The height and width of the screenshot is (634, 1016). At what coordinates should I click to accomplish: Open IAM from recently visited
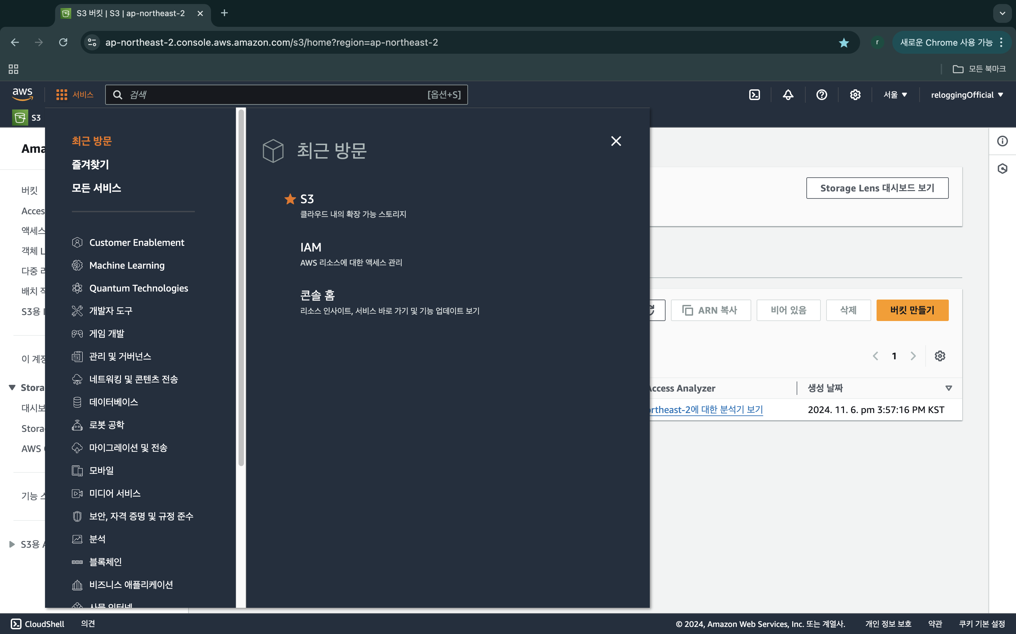311,247
